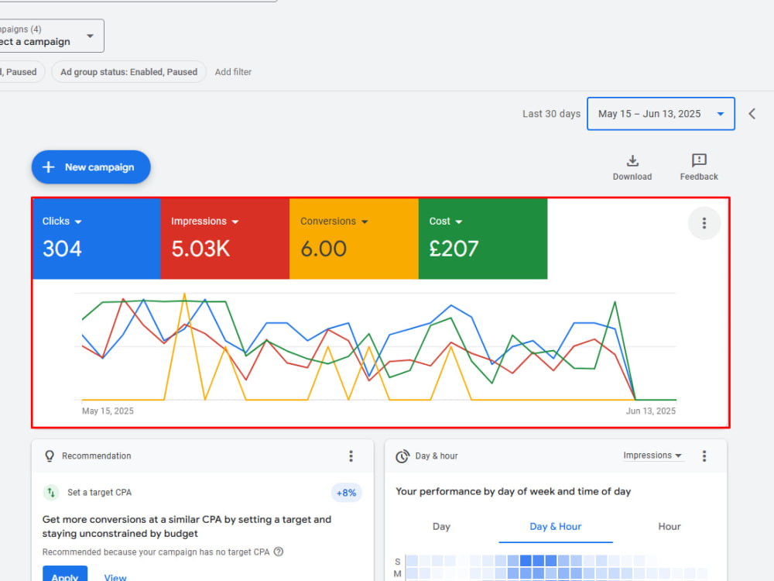Screen dimensions: 774x581
Task: Click the Ad group status filter chip
Action: tap(128, 72)
